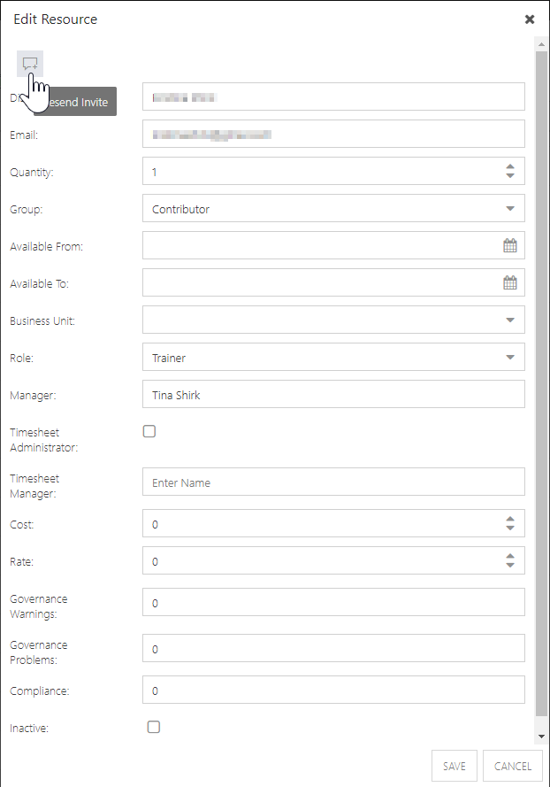The width and height of the screenshot is (550, 787).
Task: Increase the Cost value with up arrow
Action: pyautogui.click(x=510, y=519)
